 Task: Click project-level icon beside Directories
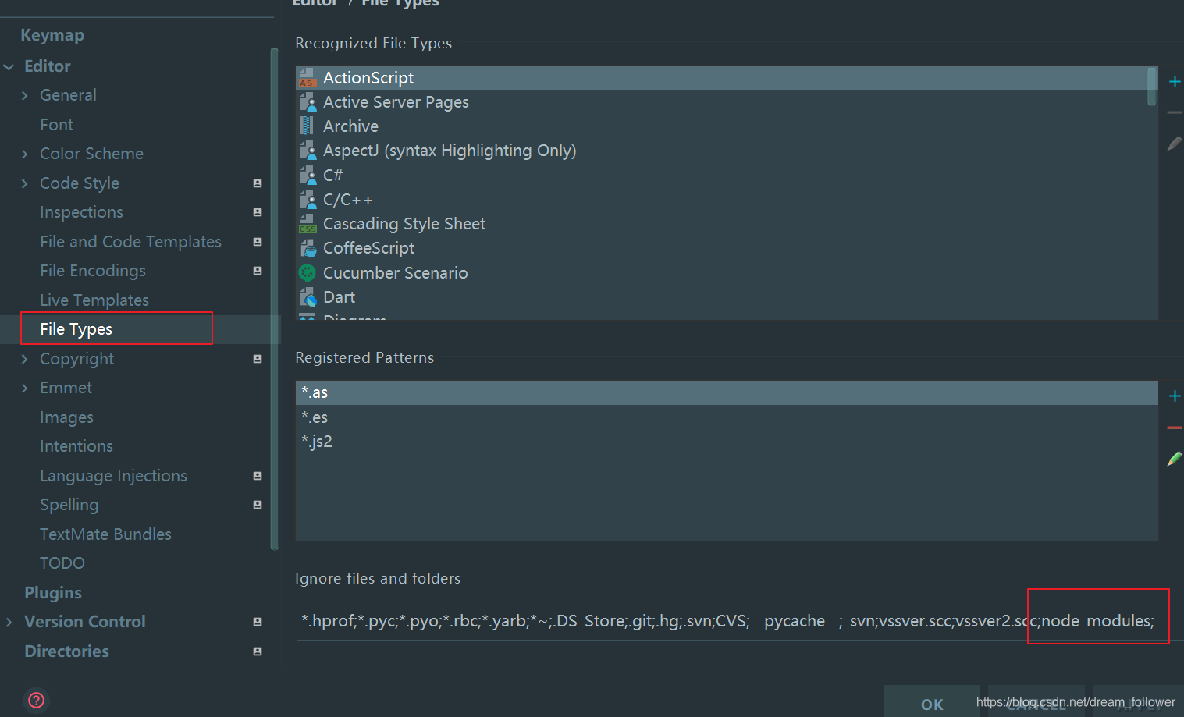[258, 651]
